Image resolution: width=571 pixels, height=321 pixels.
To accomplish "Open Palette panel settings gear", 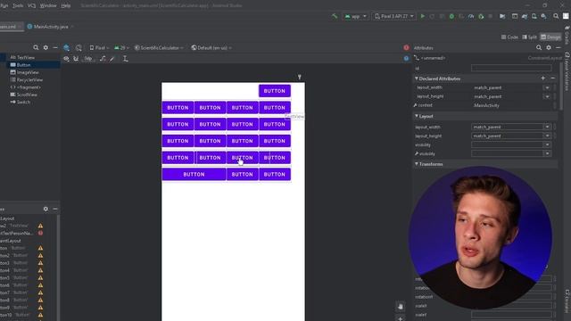I will click(46, 47).
